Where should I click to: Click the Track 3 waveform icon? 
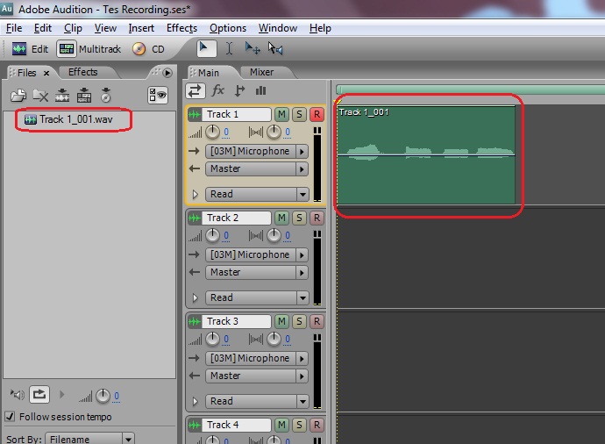pyautogui.click(x=195, y=321)
